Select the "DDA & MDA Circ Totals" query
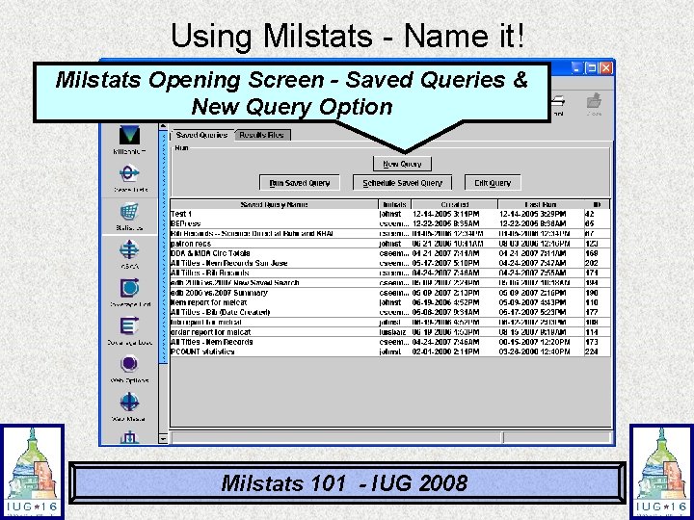 (x=390, y=253)
